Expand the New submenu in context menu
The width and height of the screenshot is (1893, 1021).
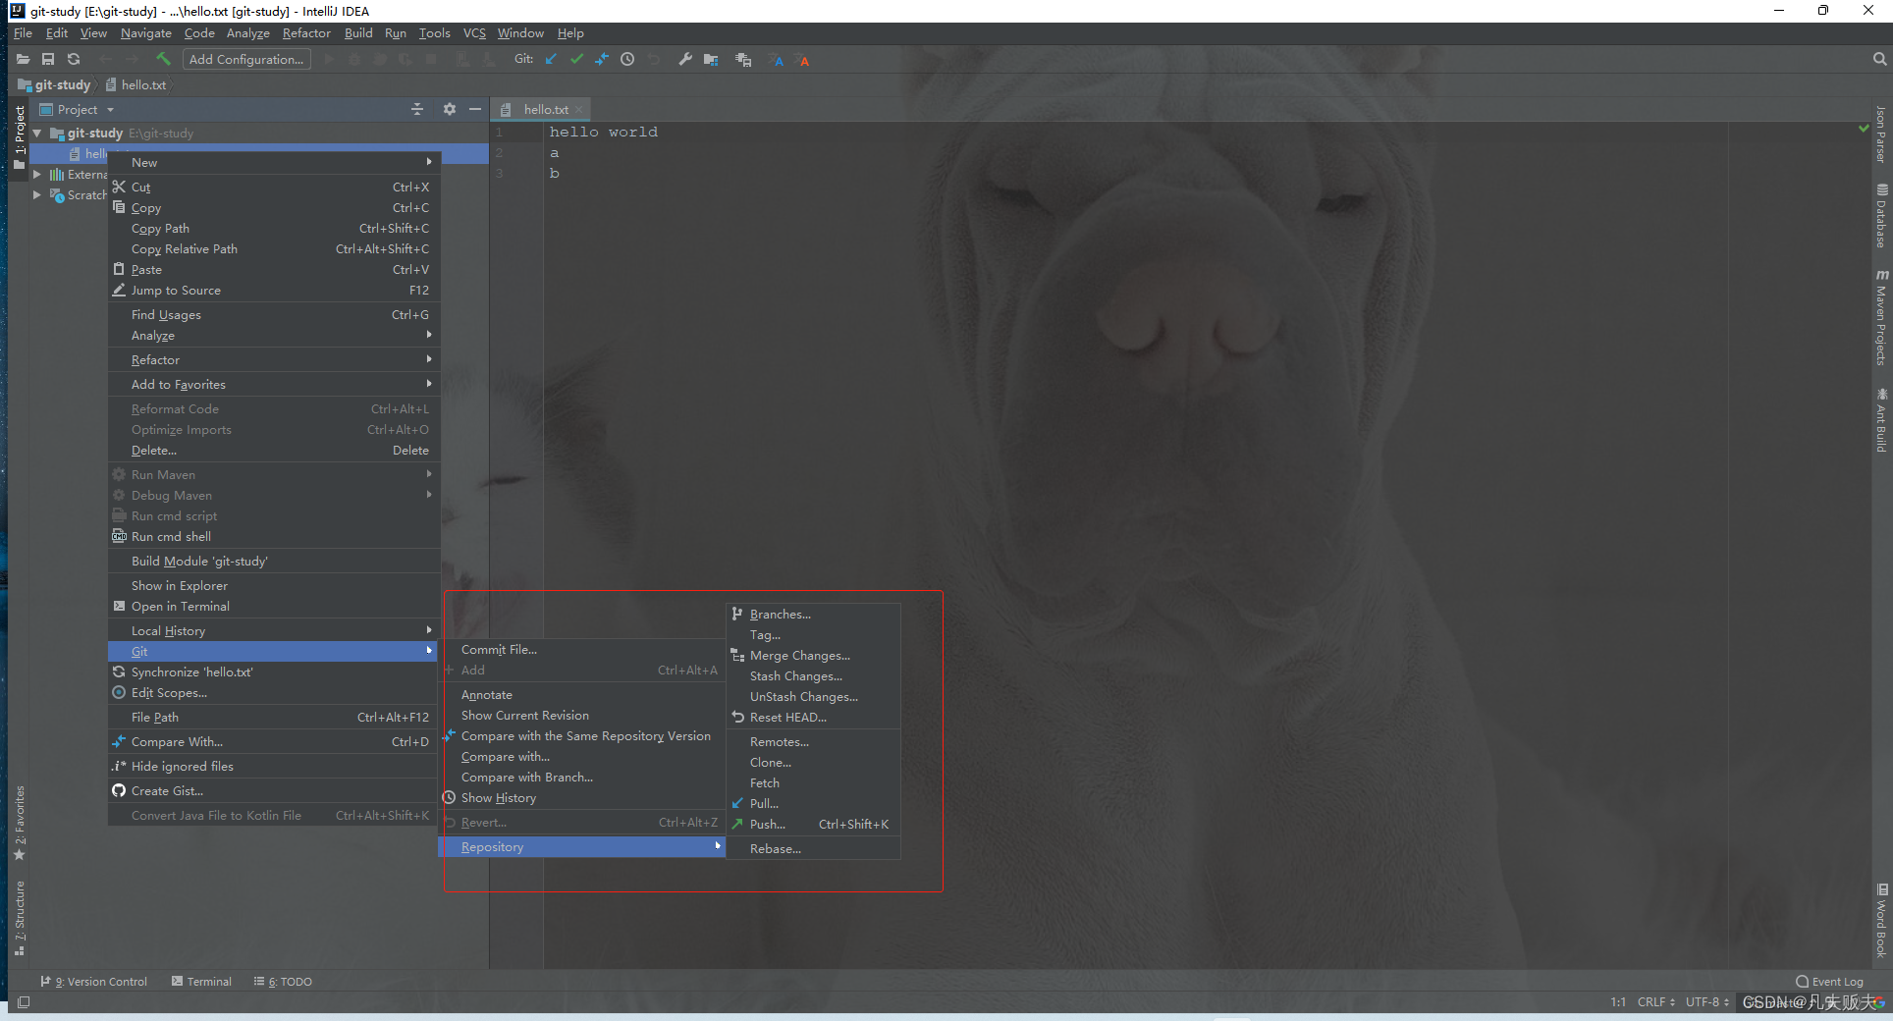point(273,162)
